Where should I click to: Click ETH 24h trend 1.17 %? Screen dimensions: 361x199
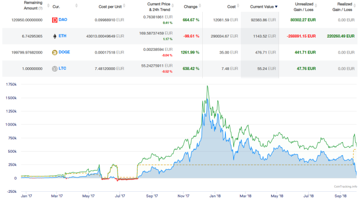point(168,39)
